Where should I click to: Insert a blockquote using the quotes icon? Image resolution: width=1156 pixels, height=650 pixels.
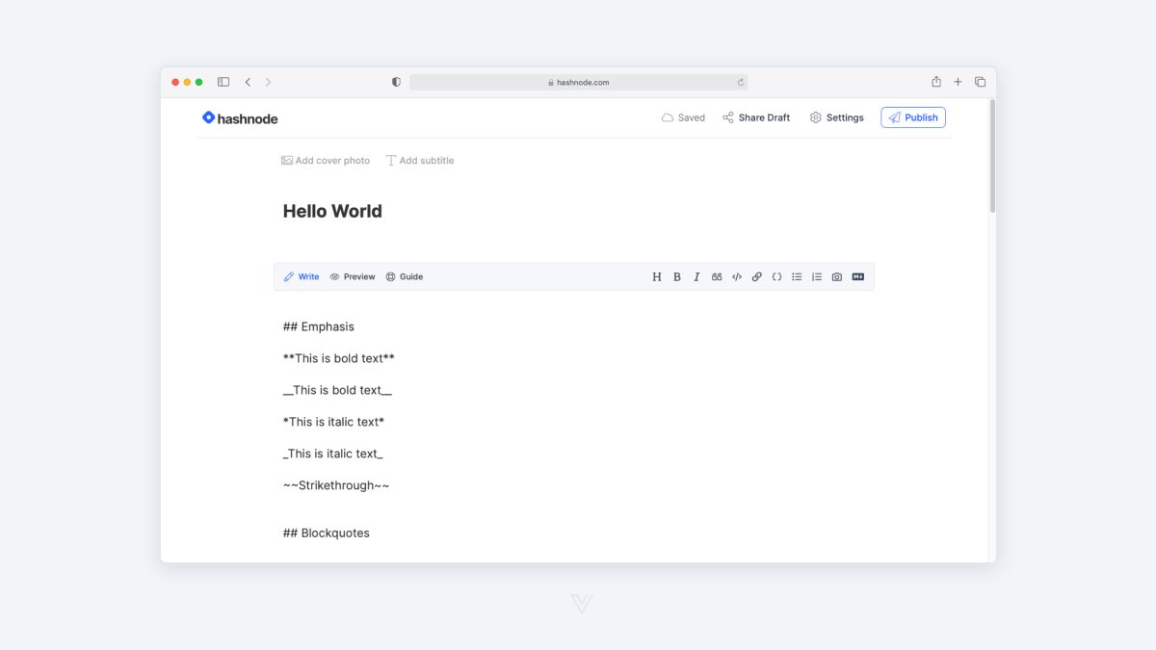tap(717, 276)
